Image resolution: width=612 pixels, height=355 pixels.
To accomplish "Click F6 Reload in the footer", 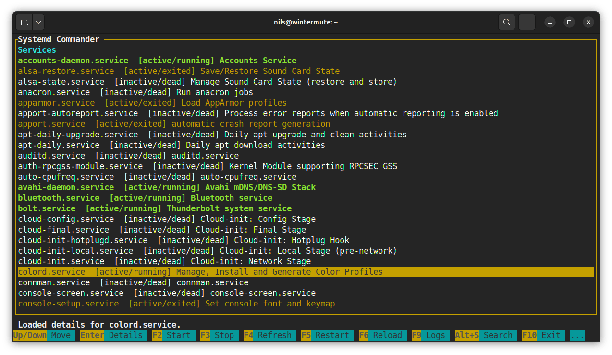I will click(x=383, y=335).
